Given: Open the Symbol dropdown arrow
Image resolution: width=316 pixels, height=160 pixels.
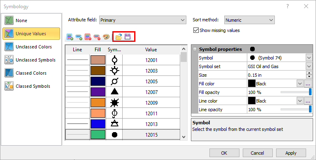Looking at the screenshot, I should (x=309, y=58).
